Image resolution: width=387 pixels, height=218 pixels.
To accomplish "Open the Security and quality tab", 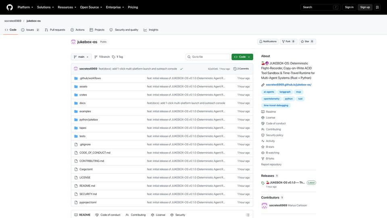I will (124, 30).
